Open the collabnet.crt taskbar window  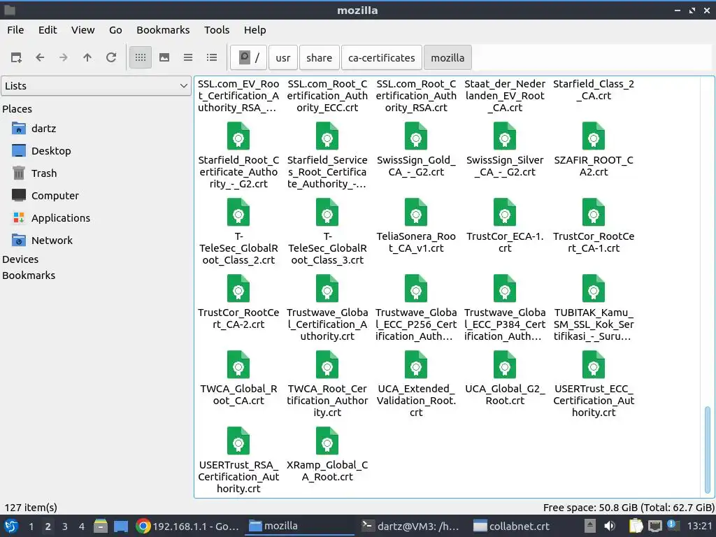click(x=511, y=527)
